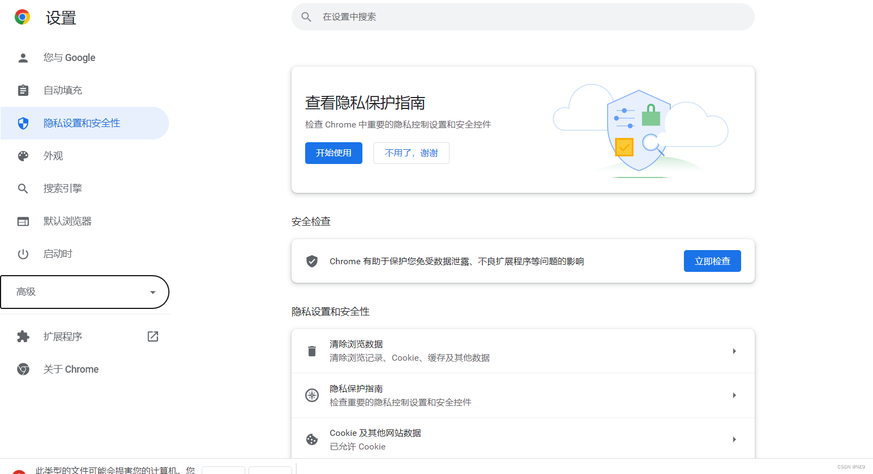Image resolution: width=873 pixels, height=474 pixels.
Task: Expand the 高级 section in sidebar
Action: [84, 292]
